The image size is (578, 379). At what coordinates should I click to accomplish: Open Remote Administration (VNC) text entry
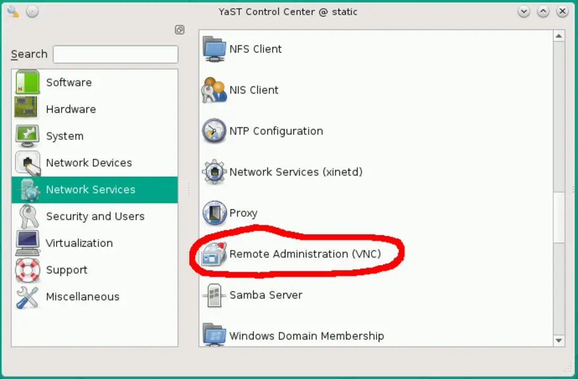[305, 254]
